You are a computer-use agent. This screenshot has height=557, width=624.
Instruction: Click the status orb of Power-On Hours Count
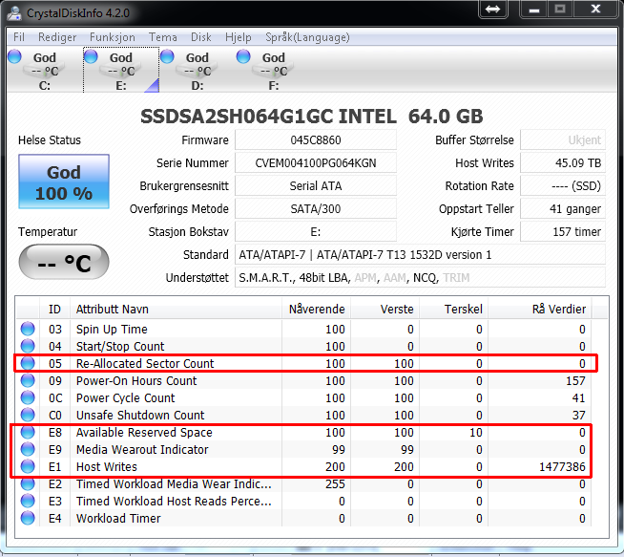coord(28,380)
